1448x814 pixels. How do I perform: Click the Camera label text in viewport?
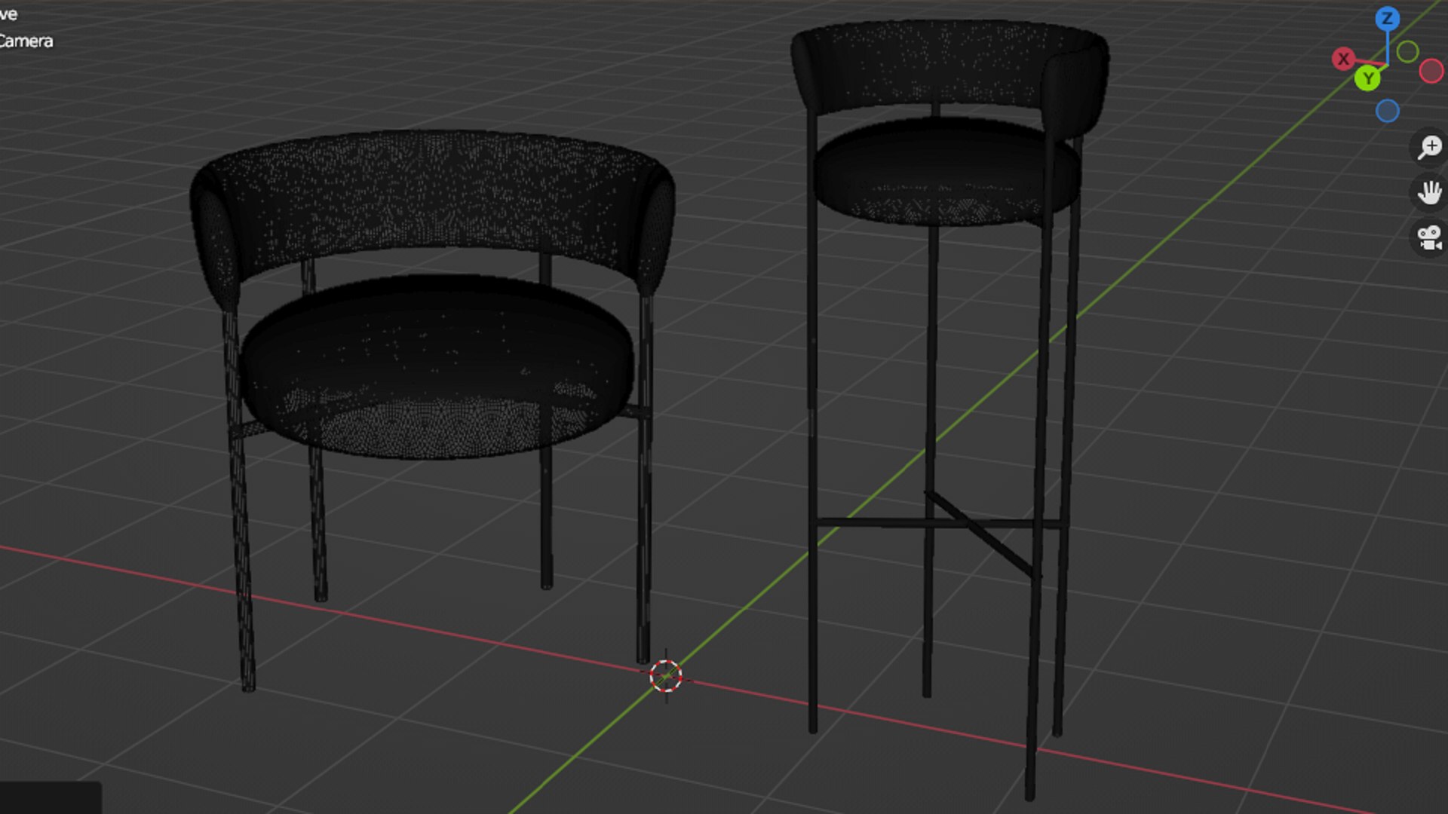[x=26, y=41]
